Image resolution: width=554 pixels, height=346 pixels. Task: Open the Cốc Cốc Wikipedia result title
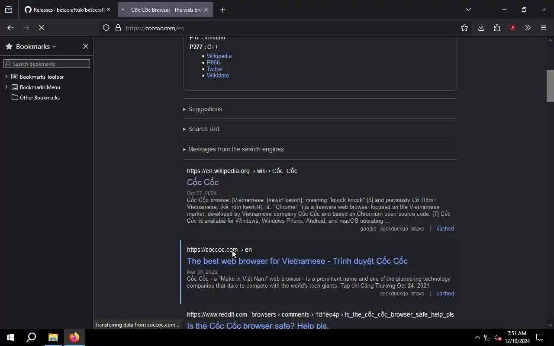(x=203, y=182)
